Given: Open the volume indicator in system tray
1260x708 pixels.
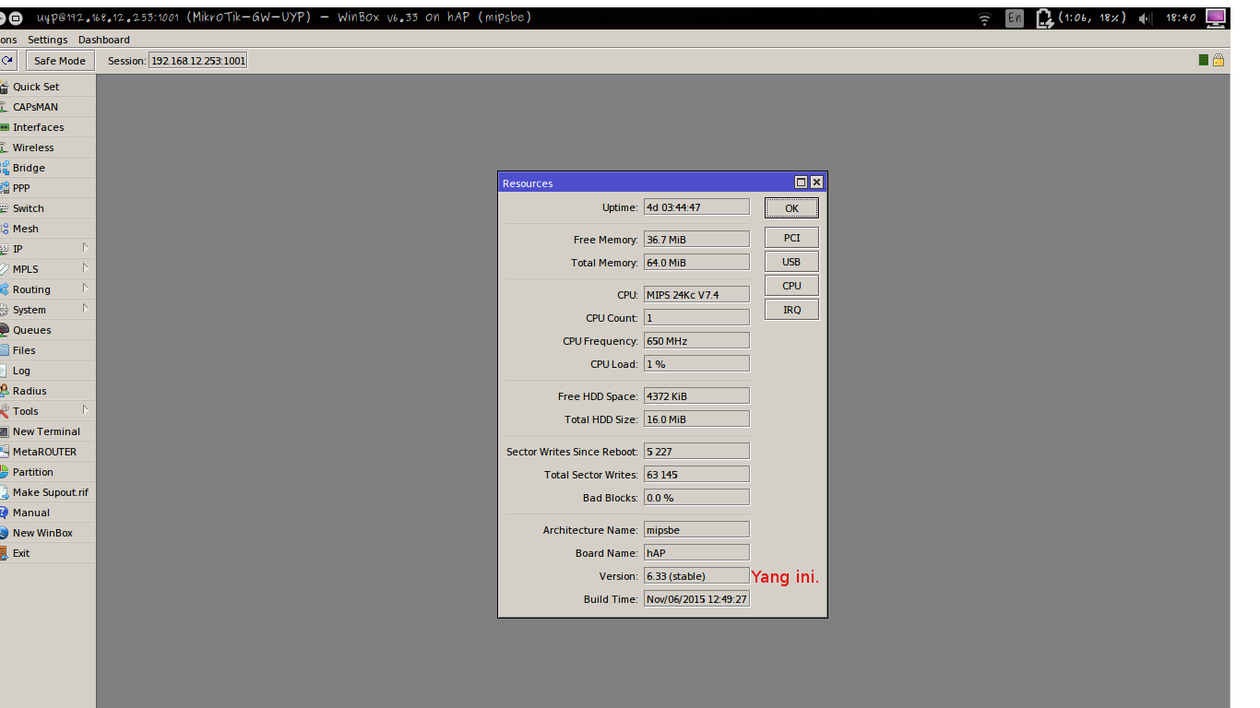Looking at the screenshot, I should pos(1145,18).
